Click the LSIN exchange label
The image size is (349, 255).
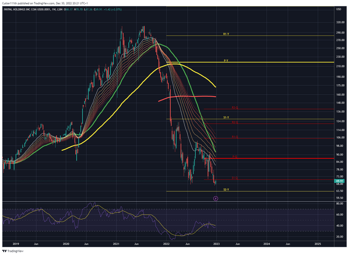pyautogui.click(x=60, y=9)
